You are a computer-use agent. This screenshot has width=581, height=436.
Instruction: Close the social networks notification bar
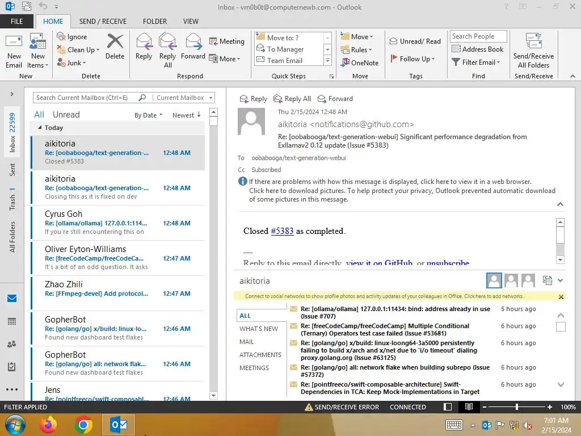(561, 297)
